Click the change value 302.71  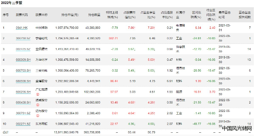point(113,38)
